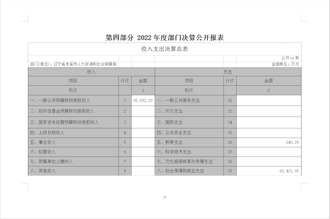This screenshot has width=330, height=219.
Task: Click row number 39 in expenditure column
Action: pos(230,171)
